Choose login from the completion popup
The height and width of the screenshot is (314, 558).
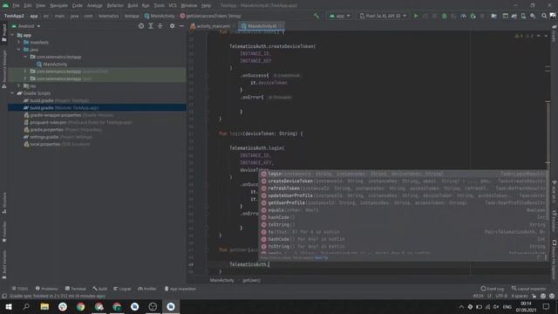(403, 174)
